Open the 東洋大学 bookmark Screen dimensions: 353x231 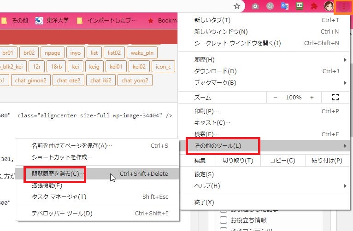click(52, 21)
